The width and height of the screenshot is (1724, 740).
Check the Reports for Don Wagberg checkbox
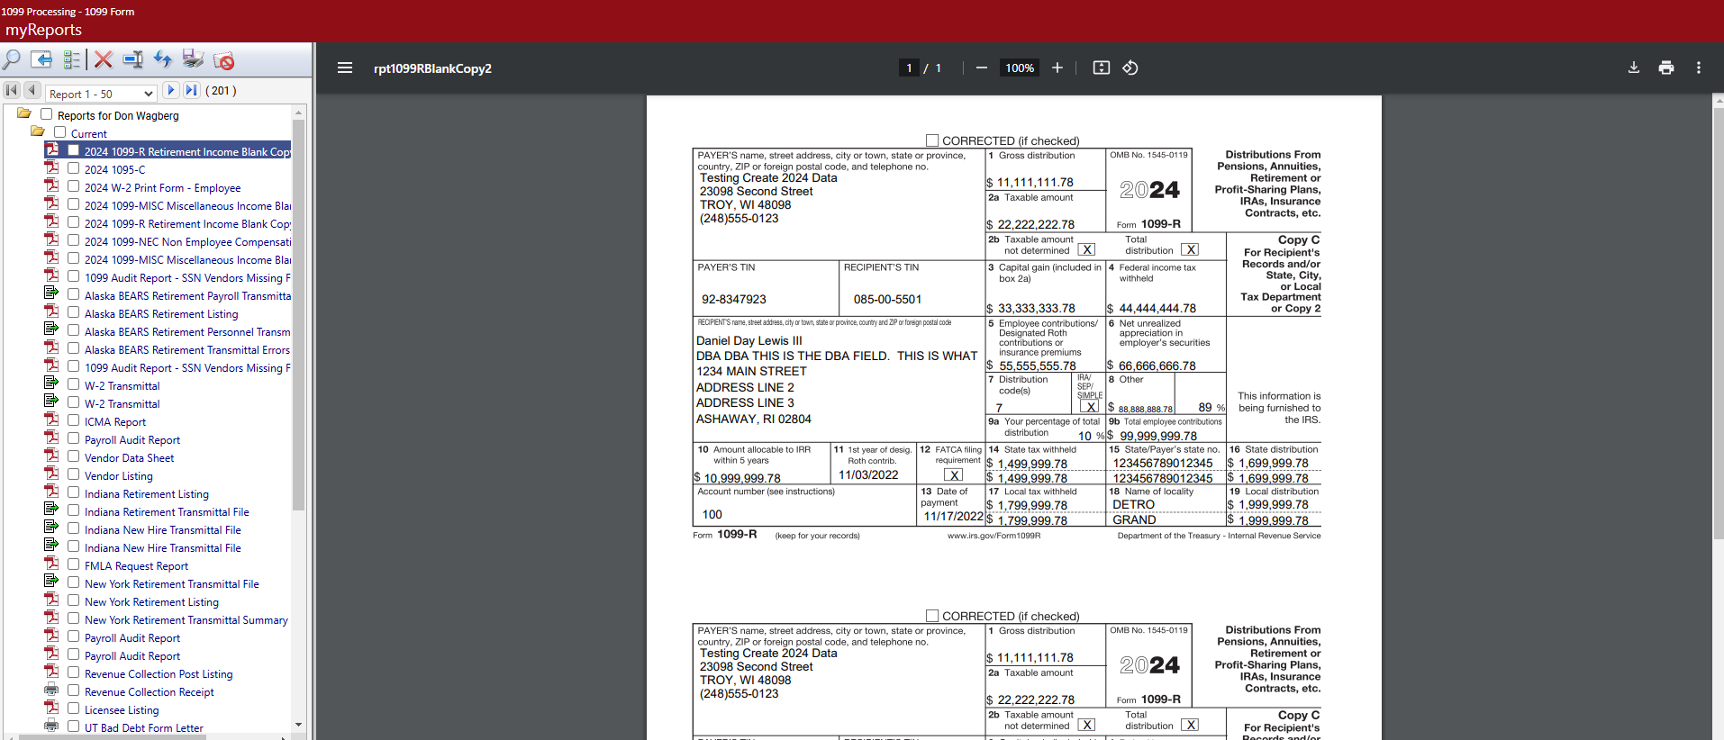tap(46, 114)
